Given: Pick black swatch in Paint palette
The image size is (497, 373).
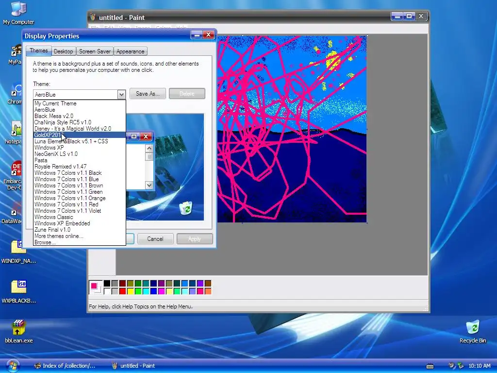Looking at the screenshot, I should (107, 283).
